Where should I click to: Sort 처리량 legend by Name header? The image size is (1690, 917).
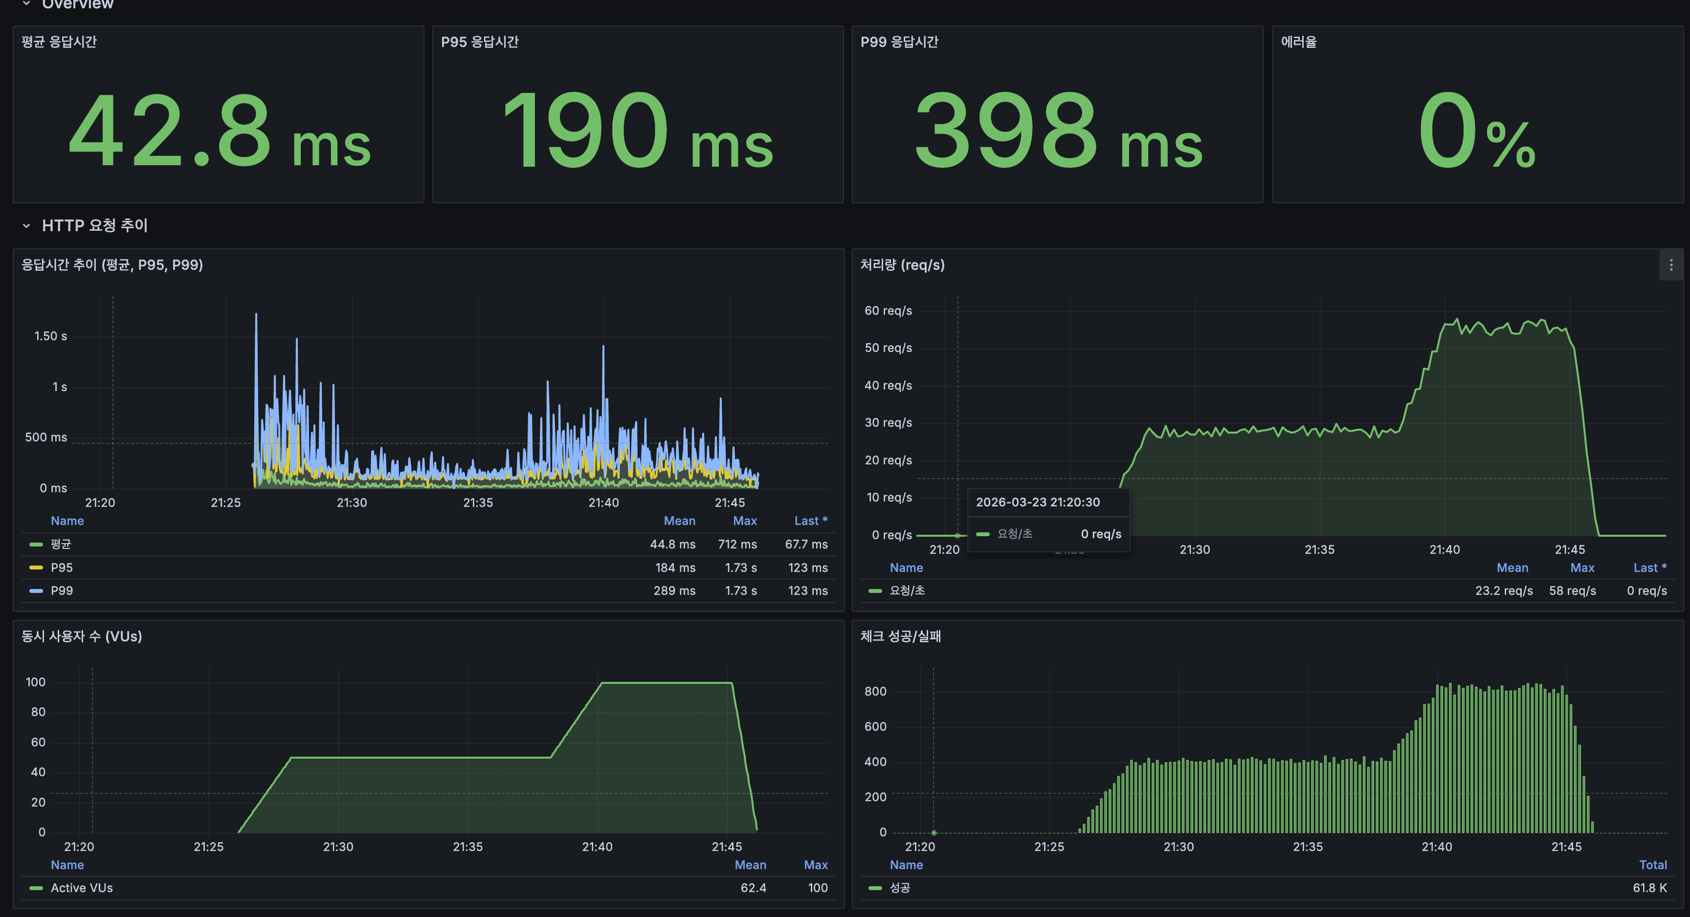pyautogui.click(x=906, y=568)
